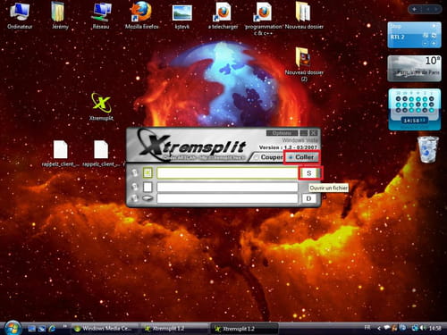The height and width of the screenshot is (335, 447).
Task: Click Stop on the radio gadget
Action: coord(396,26)
